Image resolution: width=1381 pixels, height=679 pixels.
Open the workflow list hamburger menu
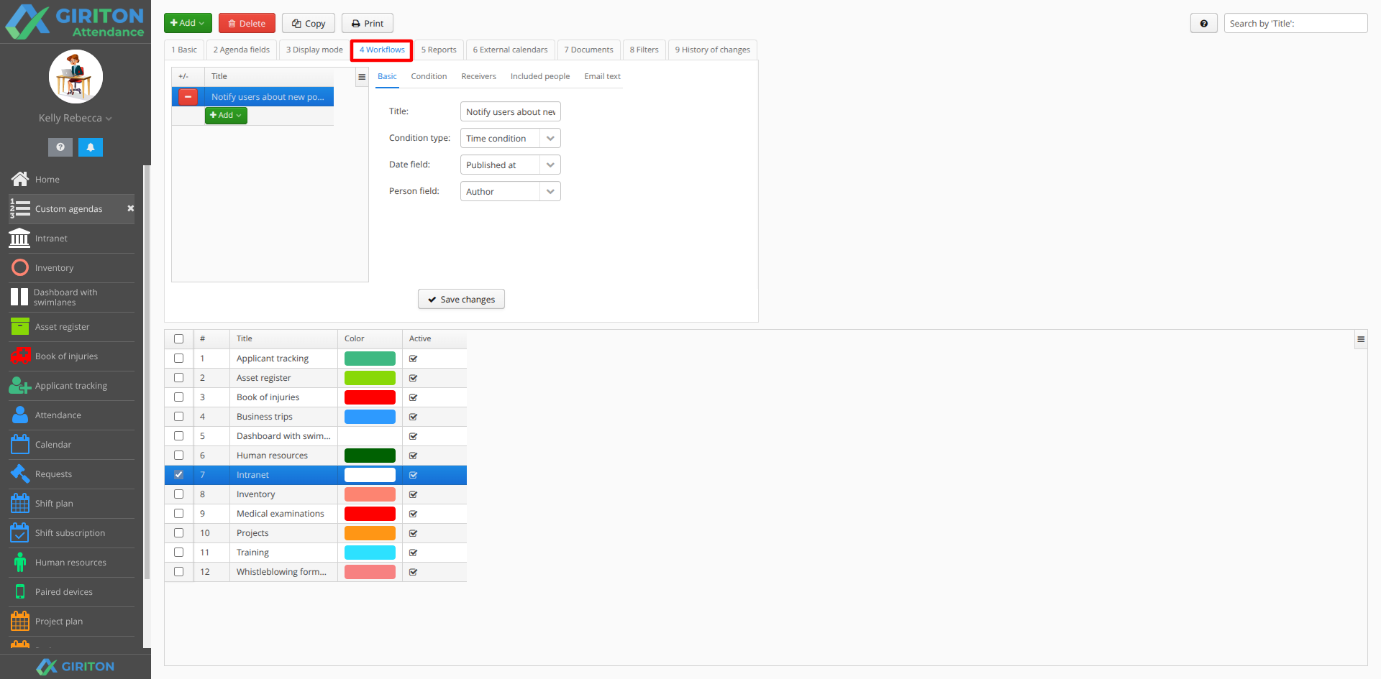[x=362, y=77]
